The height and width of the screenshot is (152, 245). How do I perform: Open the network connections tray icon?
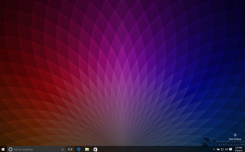(x=223, y=149)
